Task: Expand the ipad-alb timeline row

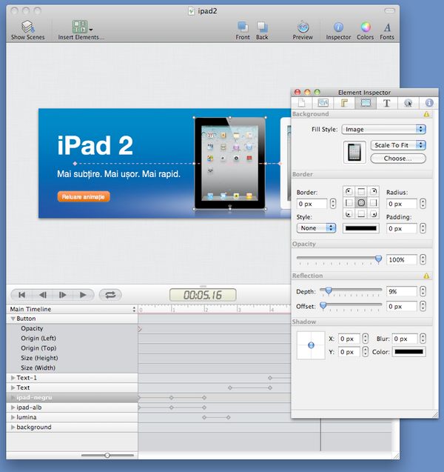Action: tap(13, 408)
